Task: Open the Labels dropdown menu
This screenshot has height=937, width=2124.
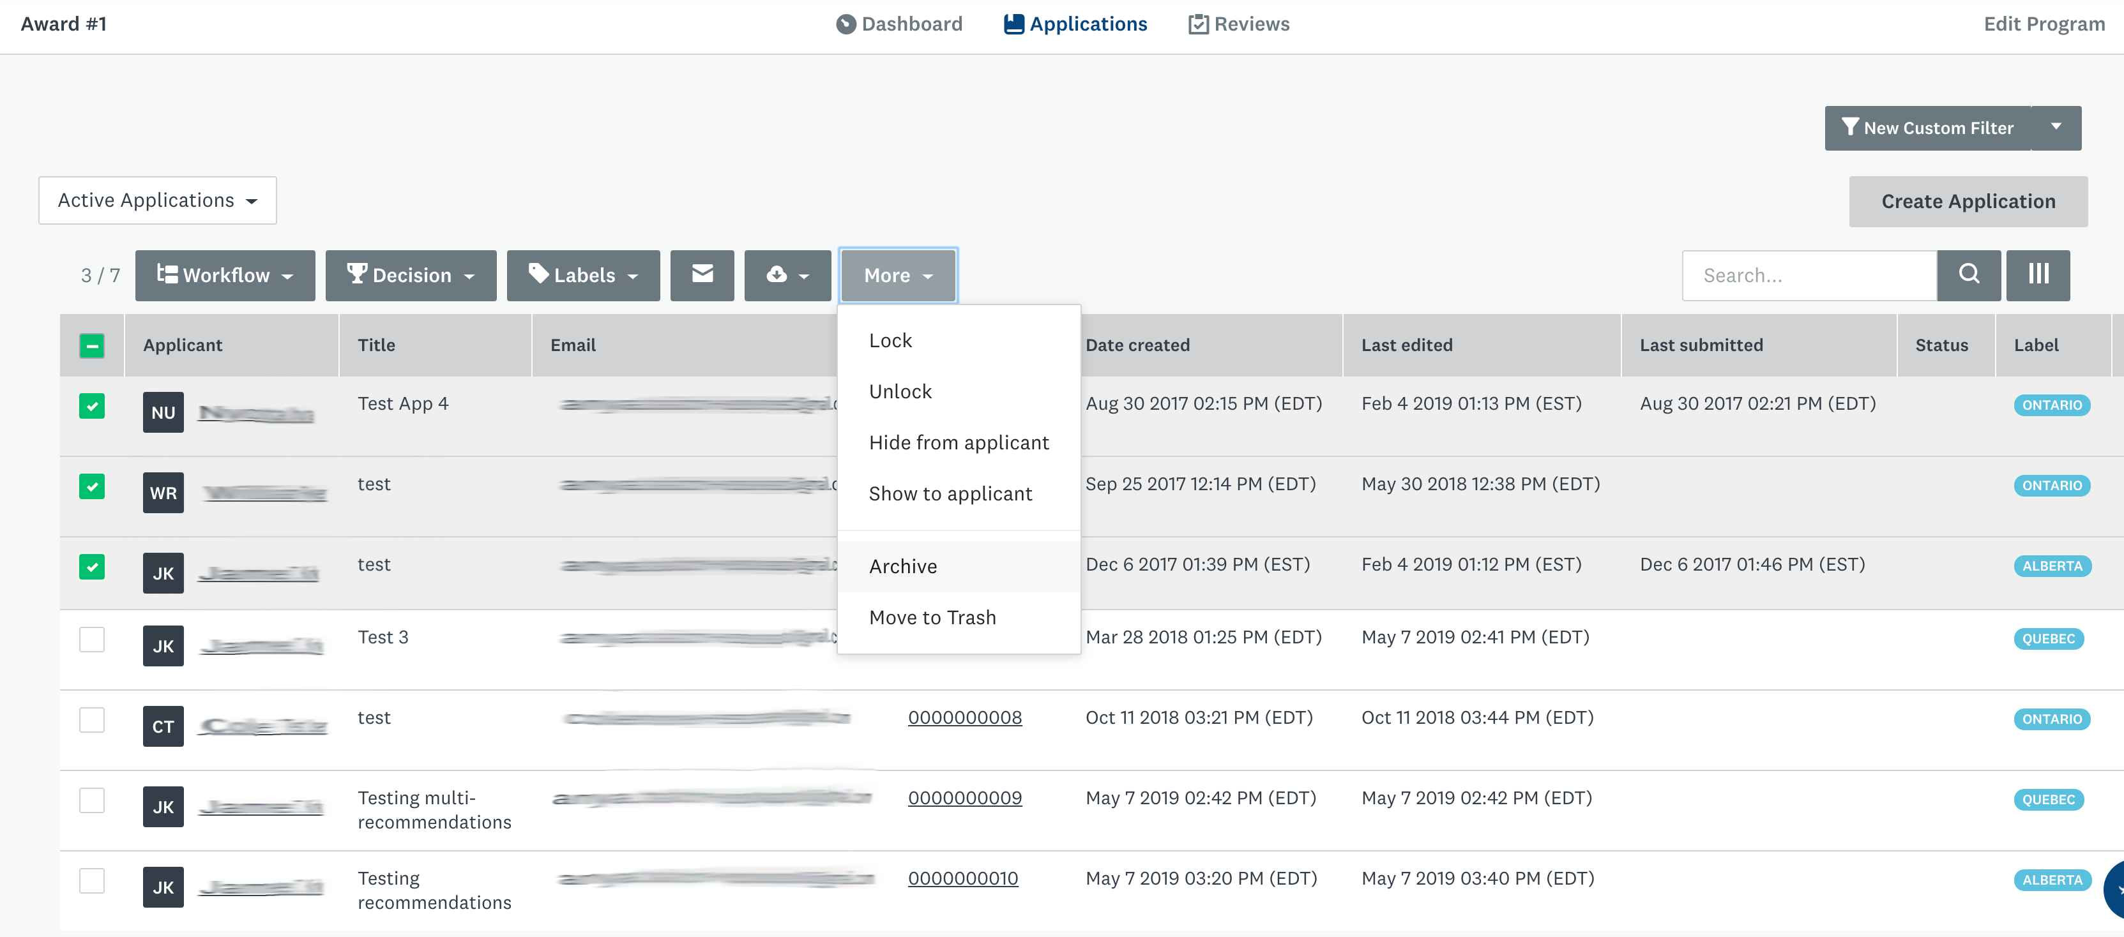Action: point(583,275)
